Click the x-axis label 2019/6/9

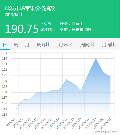[x=18, y=123]
